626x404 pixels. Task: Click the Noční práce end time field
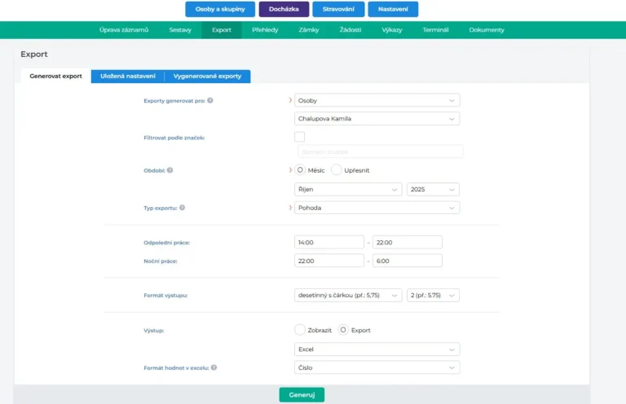click(407, 261)
